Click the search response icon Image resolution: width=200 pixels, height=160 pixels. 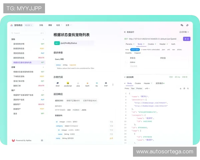coord(188,88)
